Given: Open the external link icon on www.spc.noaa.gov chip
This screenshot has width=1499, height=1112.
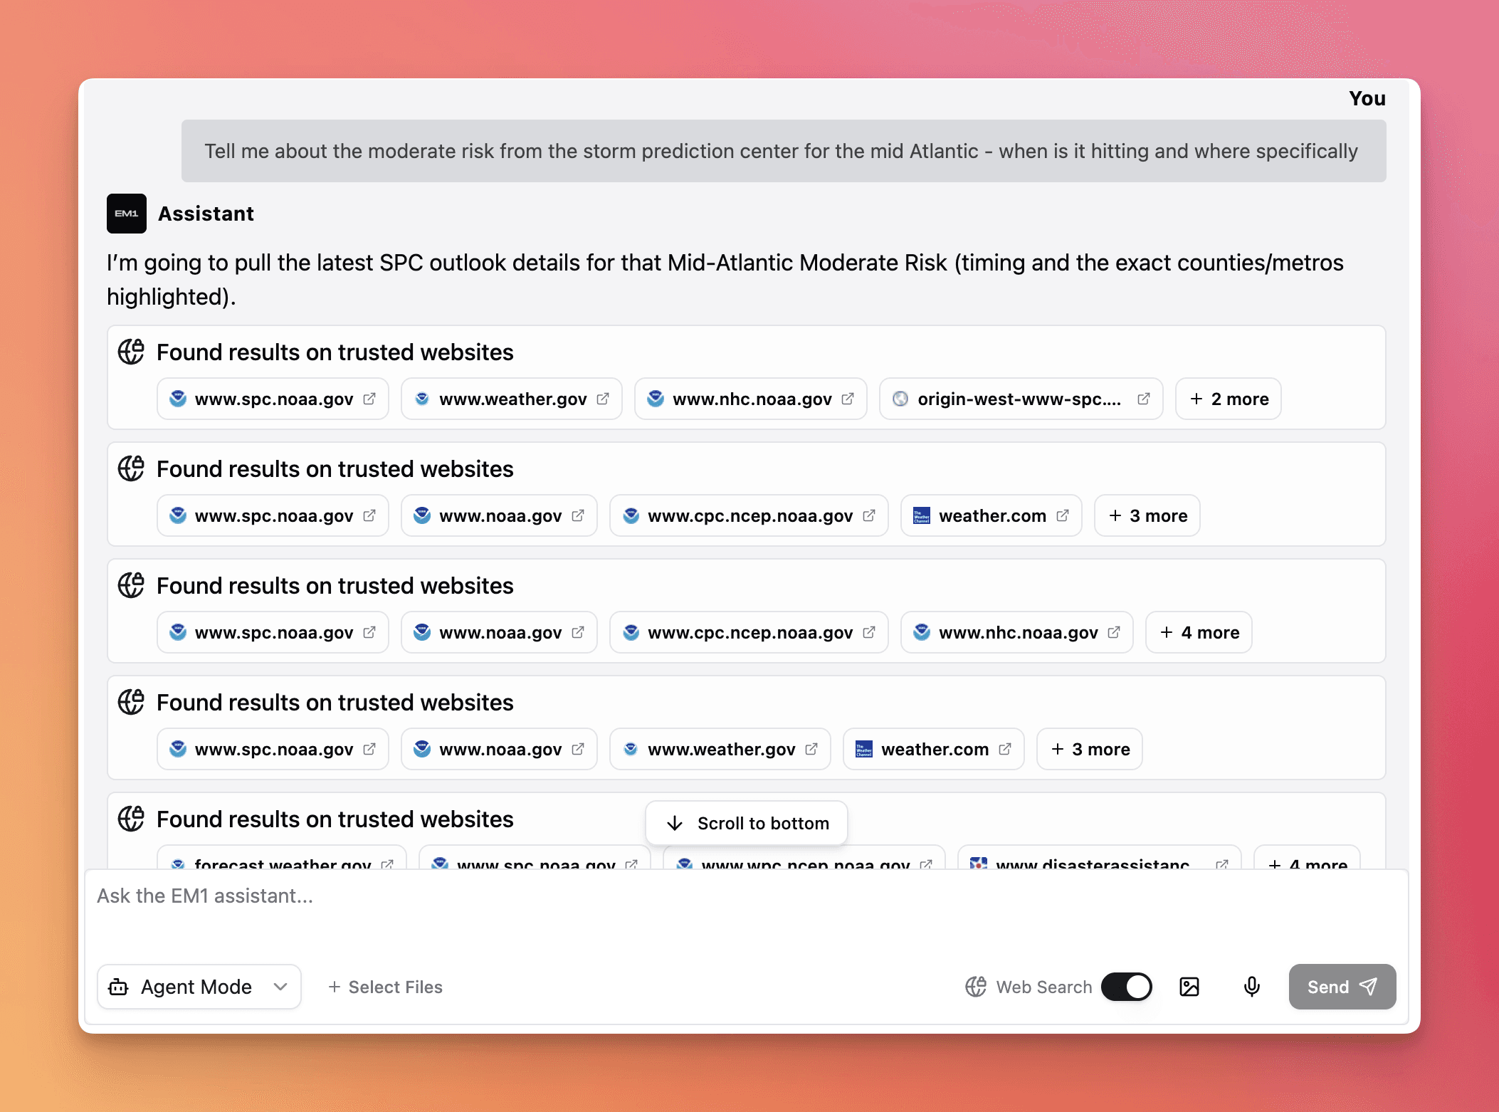Looking at the screenshot, I should [369, 399].
